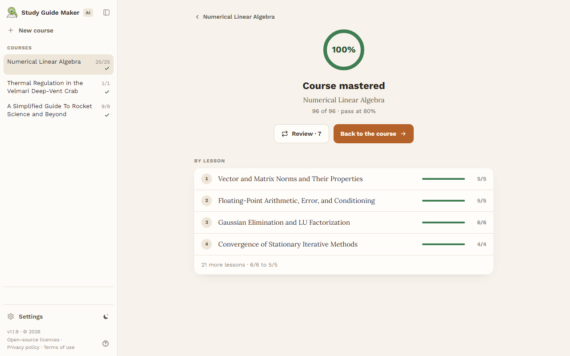The image size is (570, 356).
Task: Open the Privacy policy link
Action: 23,347
